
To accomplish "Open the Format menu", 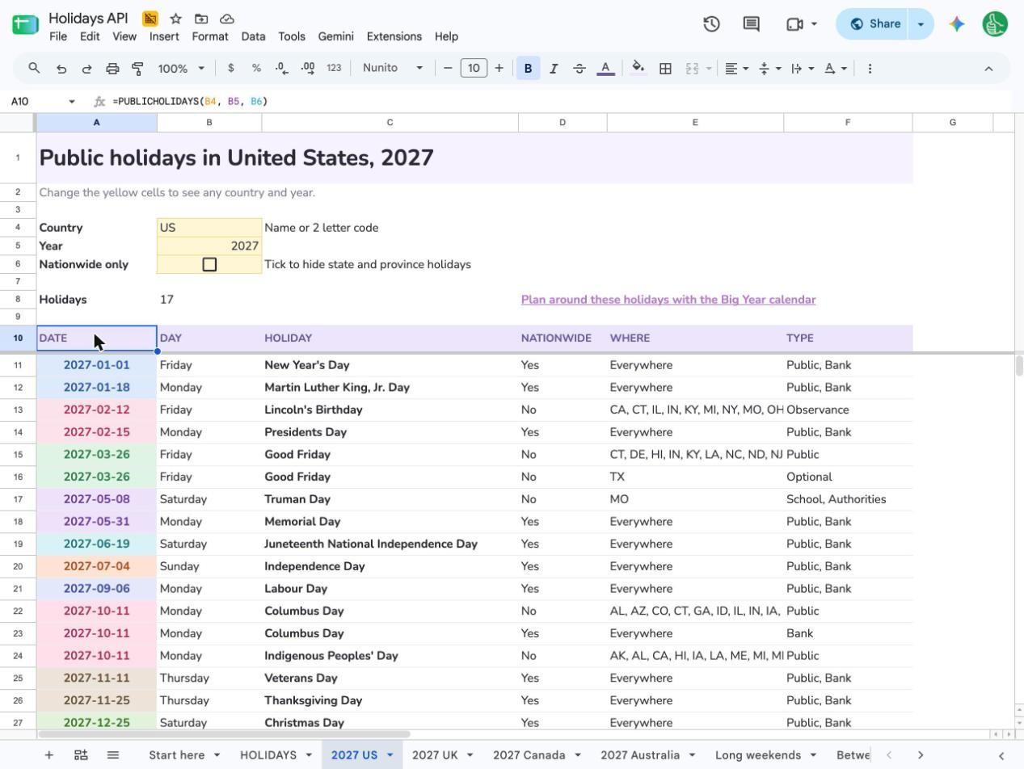I will (210, 36).
